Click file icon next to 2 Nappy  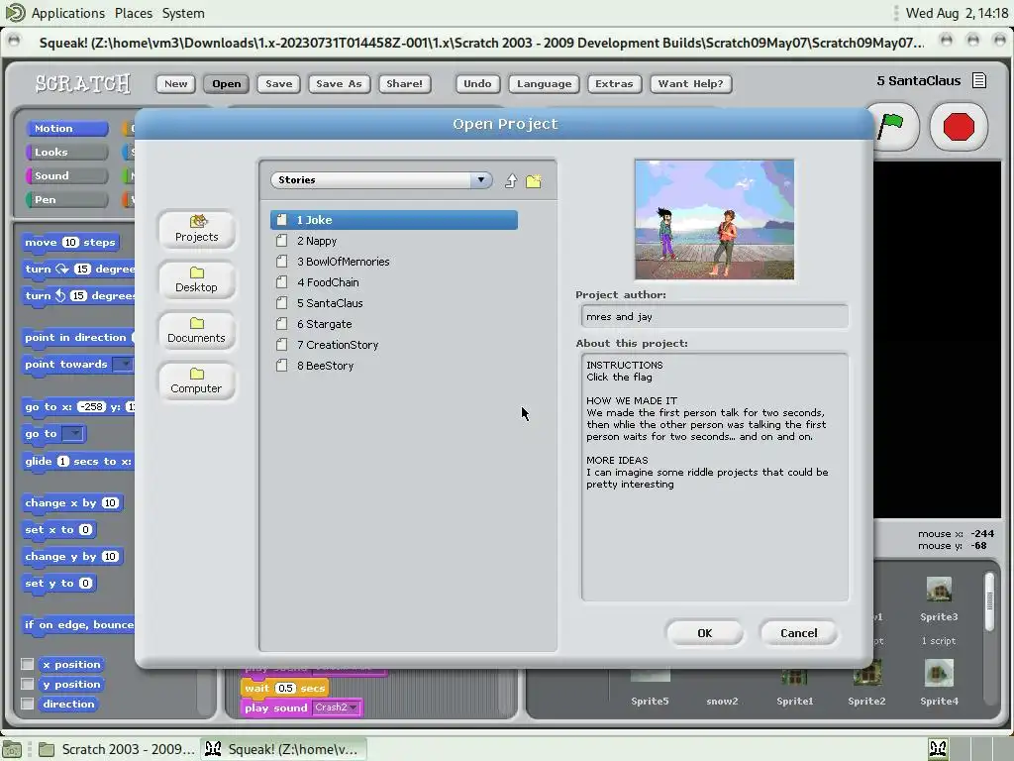(282, 241)
